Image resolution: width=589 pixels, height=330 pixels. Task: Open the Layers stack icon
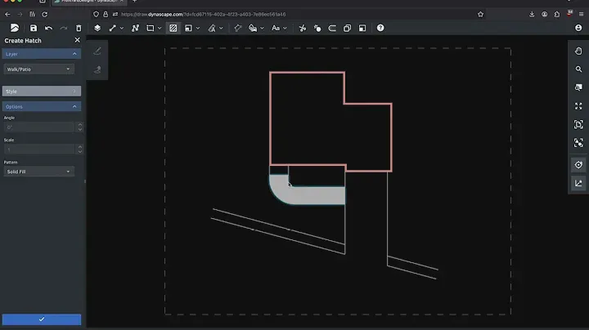(97, 28)
